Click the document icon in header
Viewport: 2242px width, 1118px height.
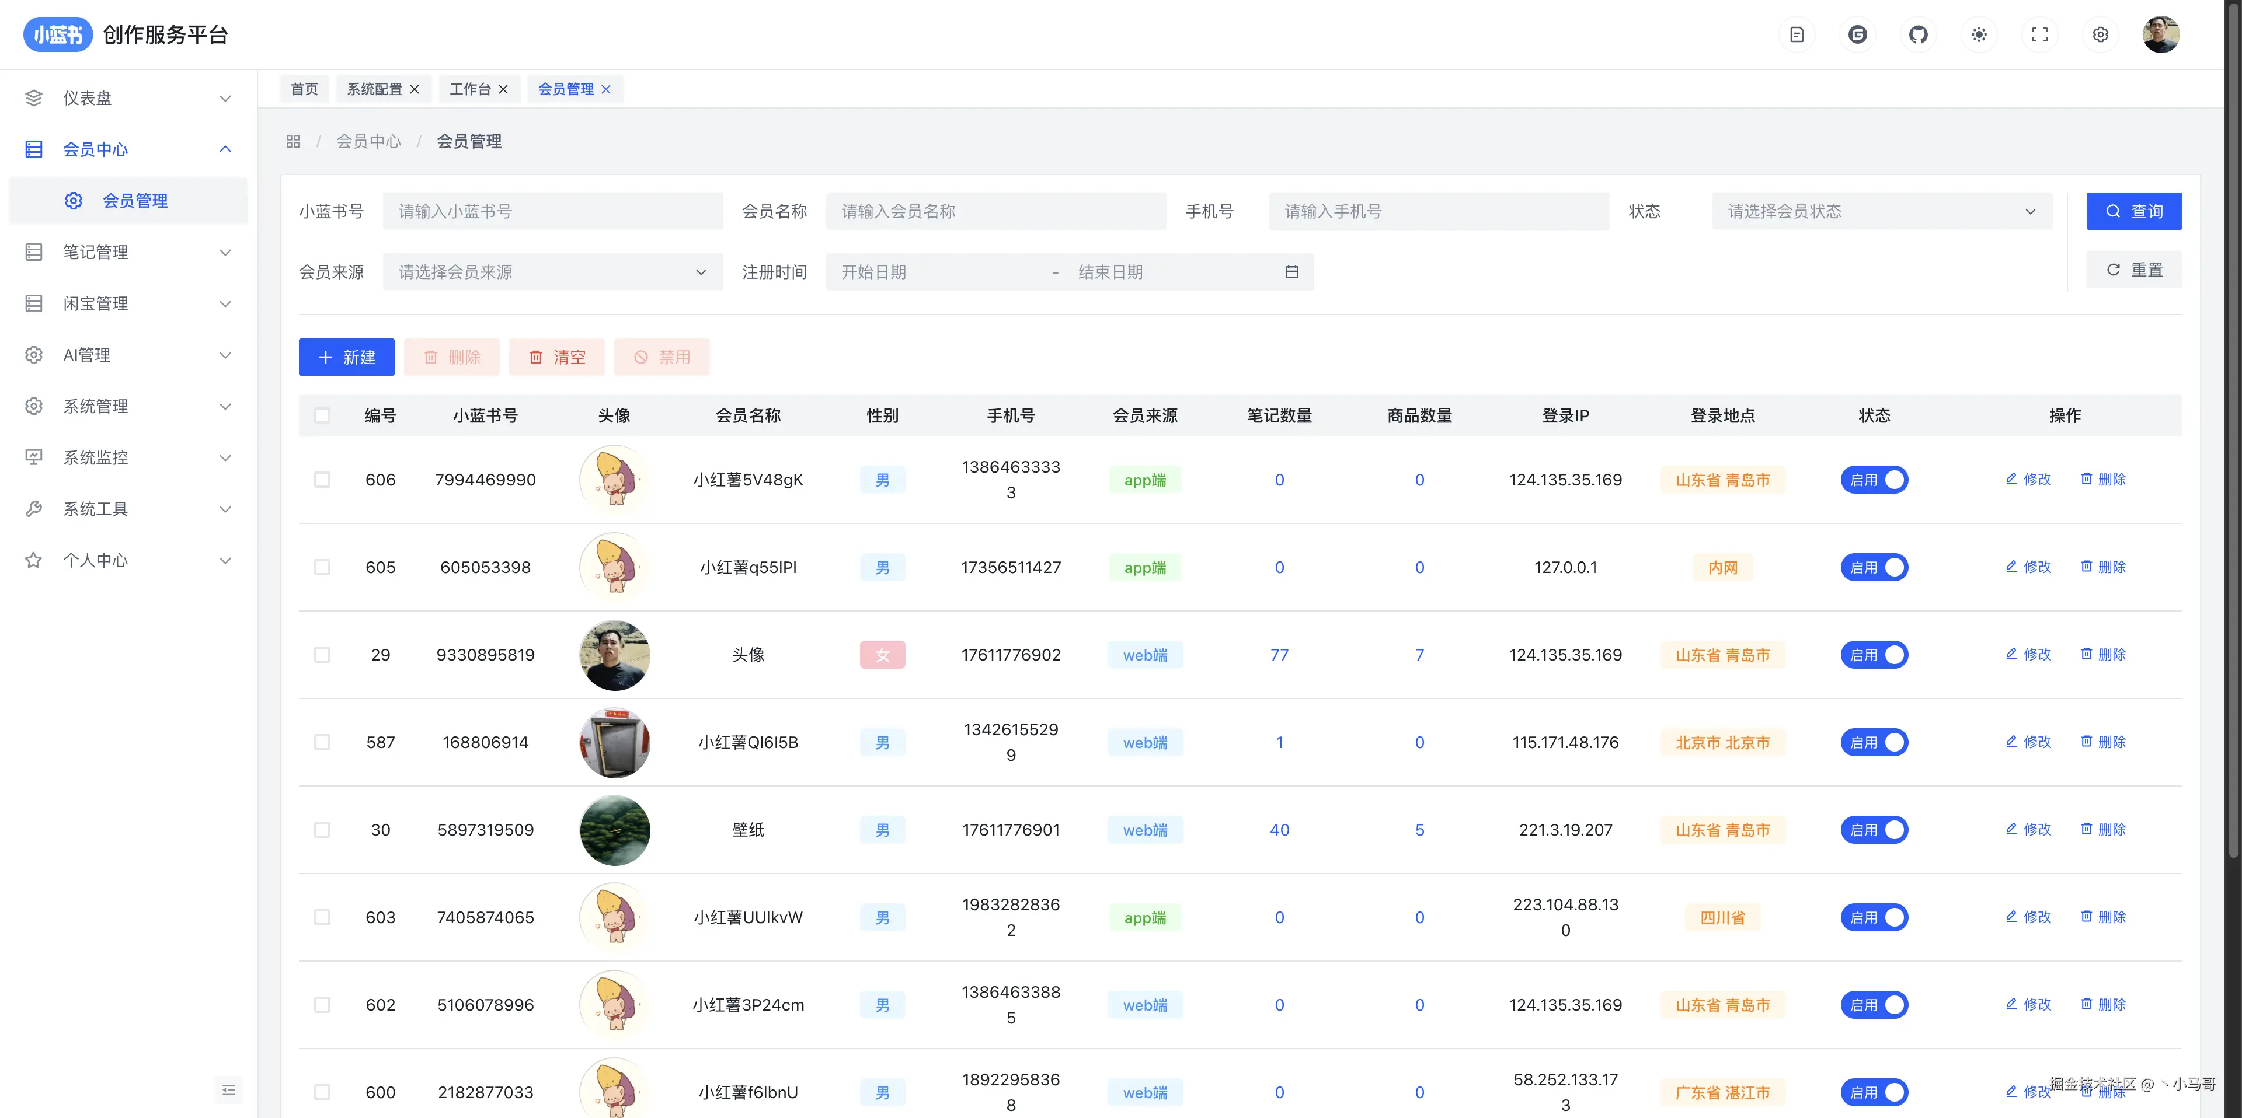[x=1797, y=35]
